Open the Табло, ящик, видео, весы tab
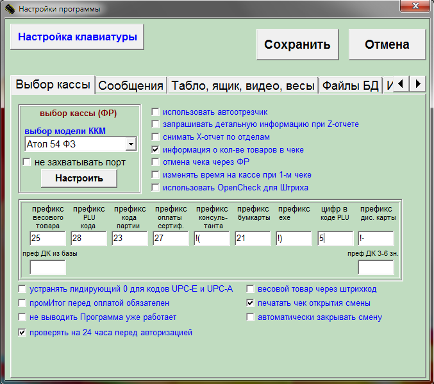Viewport: 434px width, 384px height. click(243, 85)
